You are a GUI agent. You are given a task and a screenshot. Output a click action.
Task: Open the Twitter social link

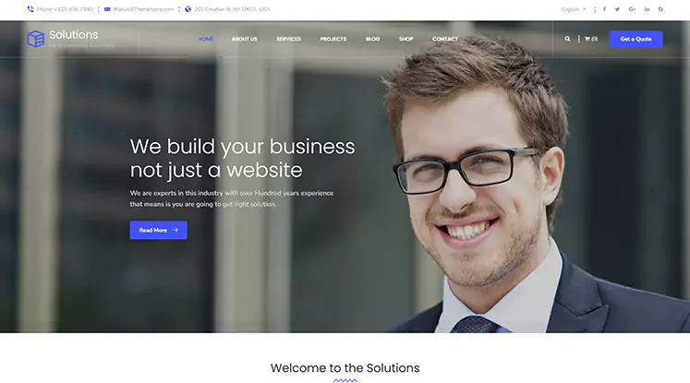(x=617, y=9)
